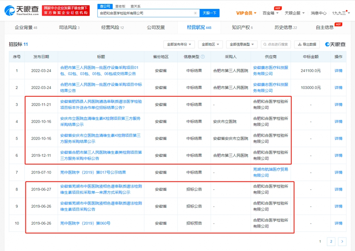Screen dimensions: 355x251
Task: Switch to the 查关系 search tab
Action: tap(135, 6)
